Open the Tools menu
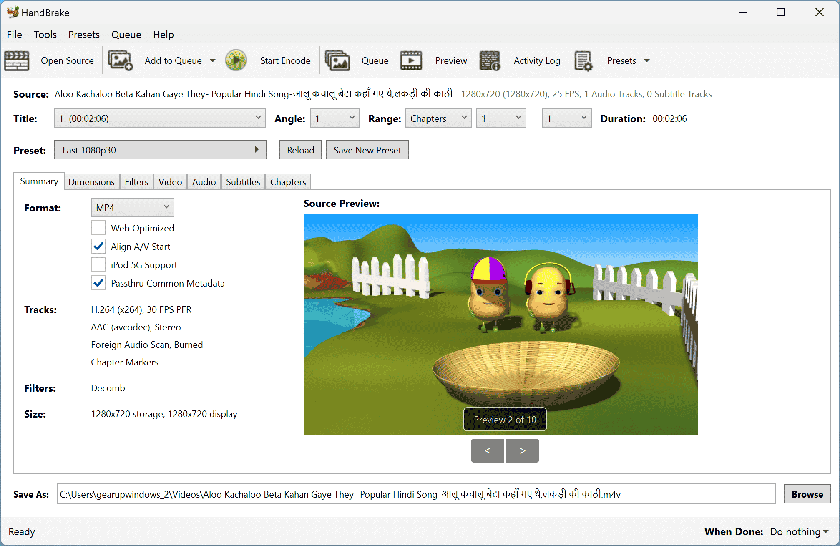Viewport: 840px width, 546px height. pyautogui.click(x=45, y=35)
